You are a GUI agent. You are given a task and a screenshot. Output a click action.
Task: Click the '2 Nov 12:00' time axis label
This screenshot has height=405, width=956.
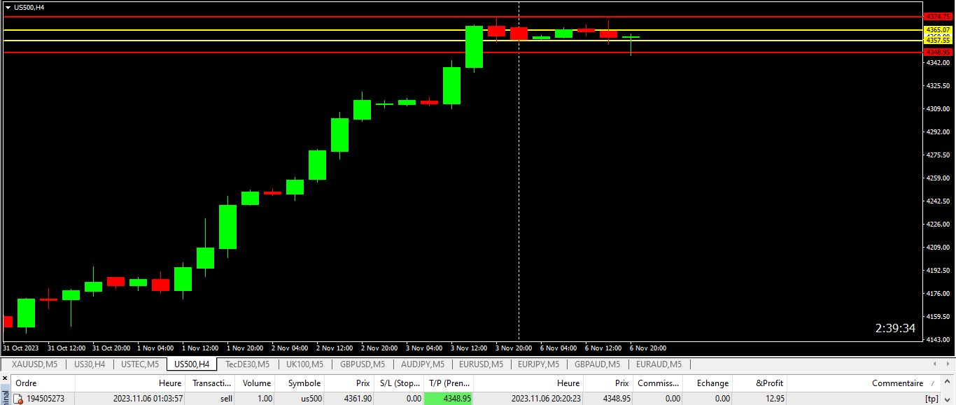click(x=336, y=348)
